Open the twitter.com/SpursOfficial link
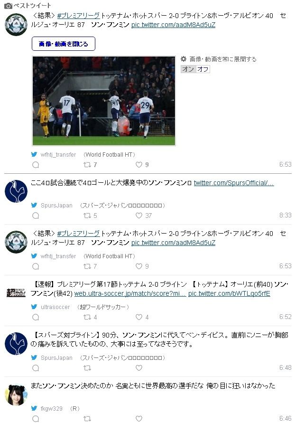Screen dimensions: 295x423 tap(234, 183)
